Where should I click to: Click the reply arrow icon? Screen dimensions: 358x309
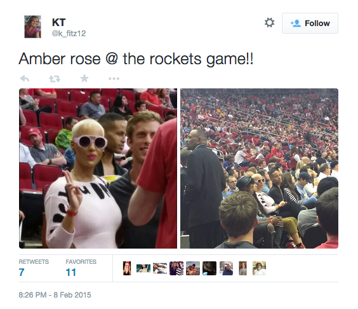pos(25,79)
